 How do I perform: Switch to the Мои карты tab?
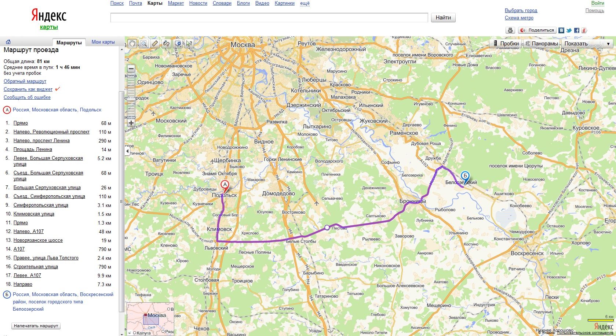(x=103, y=42)
